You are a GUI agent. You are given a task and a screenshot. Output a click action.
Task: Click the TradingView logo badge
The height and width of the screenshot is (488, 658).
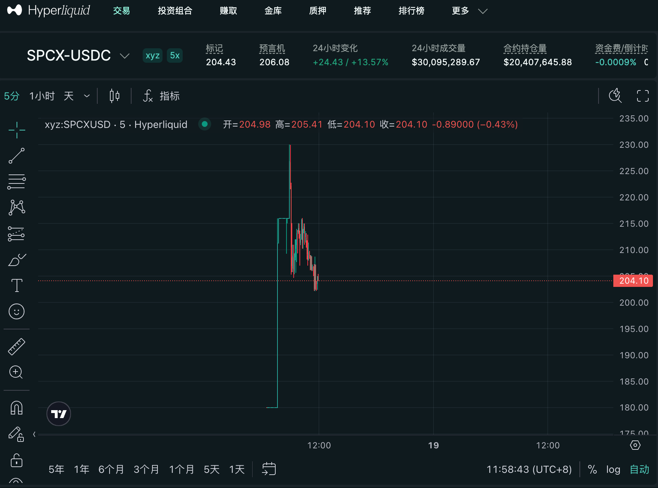pos(59,414)
